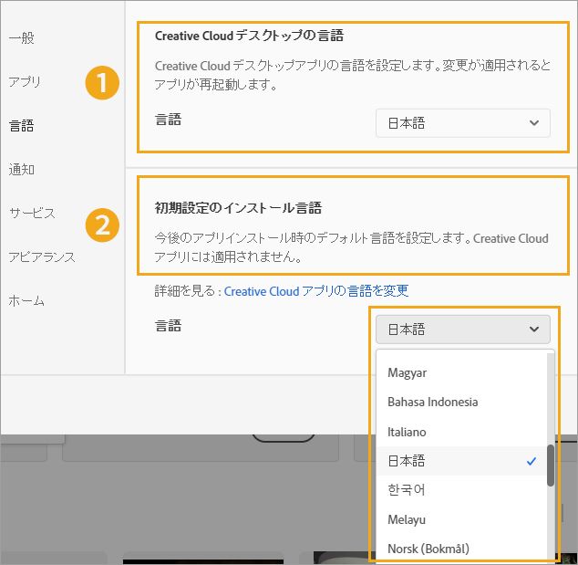The width and height of the screenshot is (578, 565).
Task: Choose Bahasa Indonesia from the language list
Action: (x=461, y=402)
